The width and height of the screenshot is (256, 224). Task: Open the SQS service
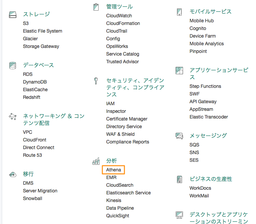[194, 145]
